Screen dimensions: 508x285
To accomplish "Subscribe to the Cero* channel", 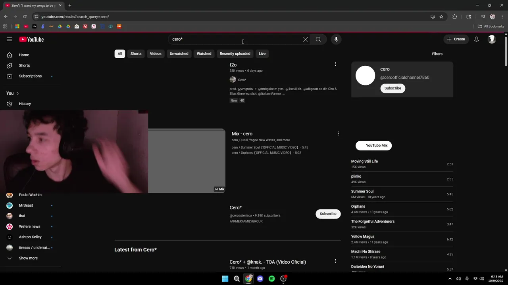I will [328, 214].
